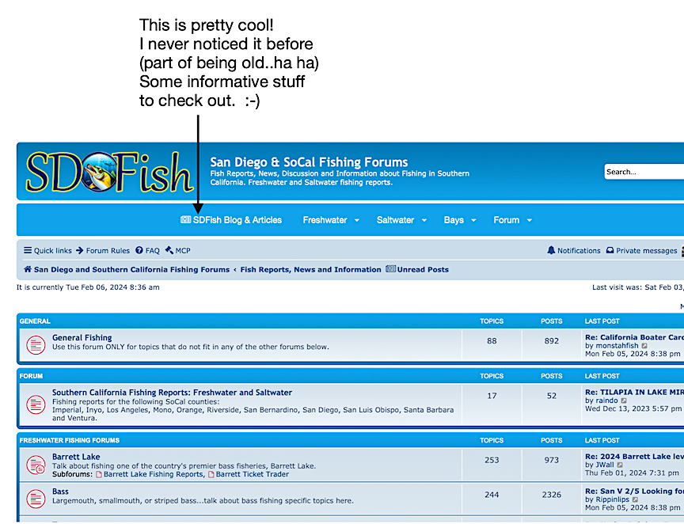Open Forum Rules link
684x524 pixels.
[x=108, y=251]
